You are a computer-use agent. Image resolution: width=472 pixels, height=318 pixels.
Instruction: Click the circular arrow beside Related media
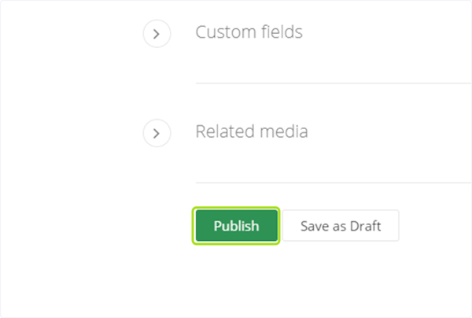click(157, 133)
